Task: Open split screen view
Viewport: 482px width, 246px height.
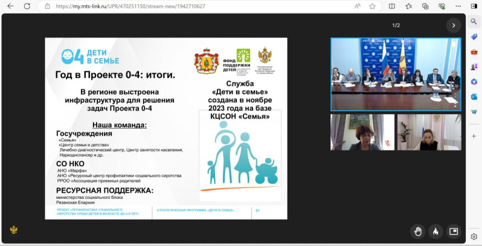Action: (392, 7)
